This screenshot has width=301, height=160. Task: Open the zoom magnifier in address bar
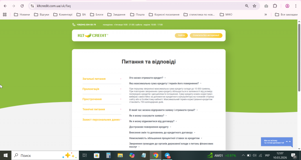(247, 6)
